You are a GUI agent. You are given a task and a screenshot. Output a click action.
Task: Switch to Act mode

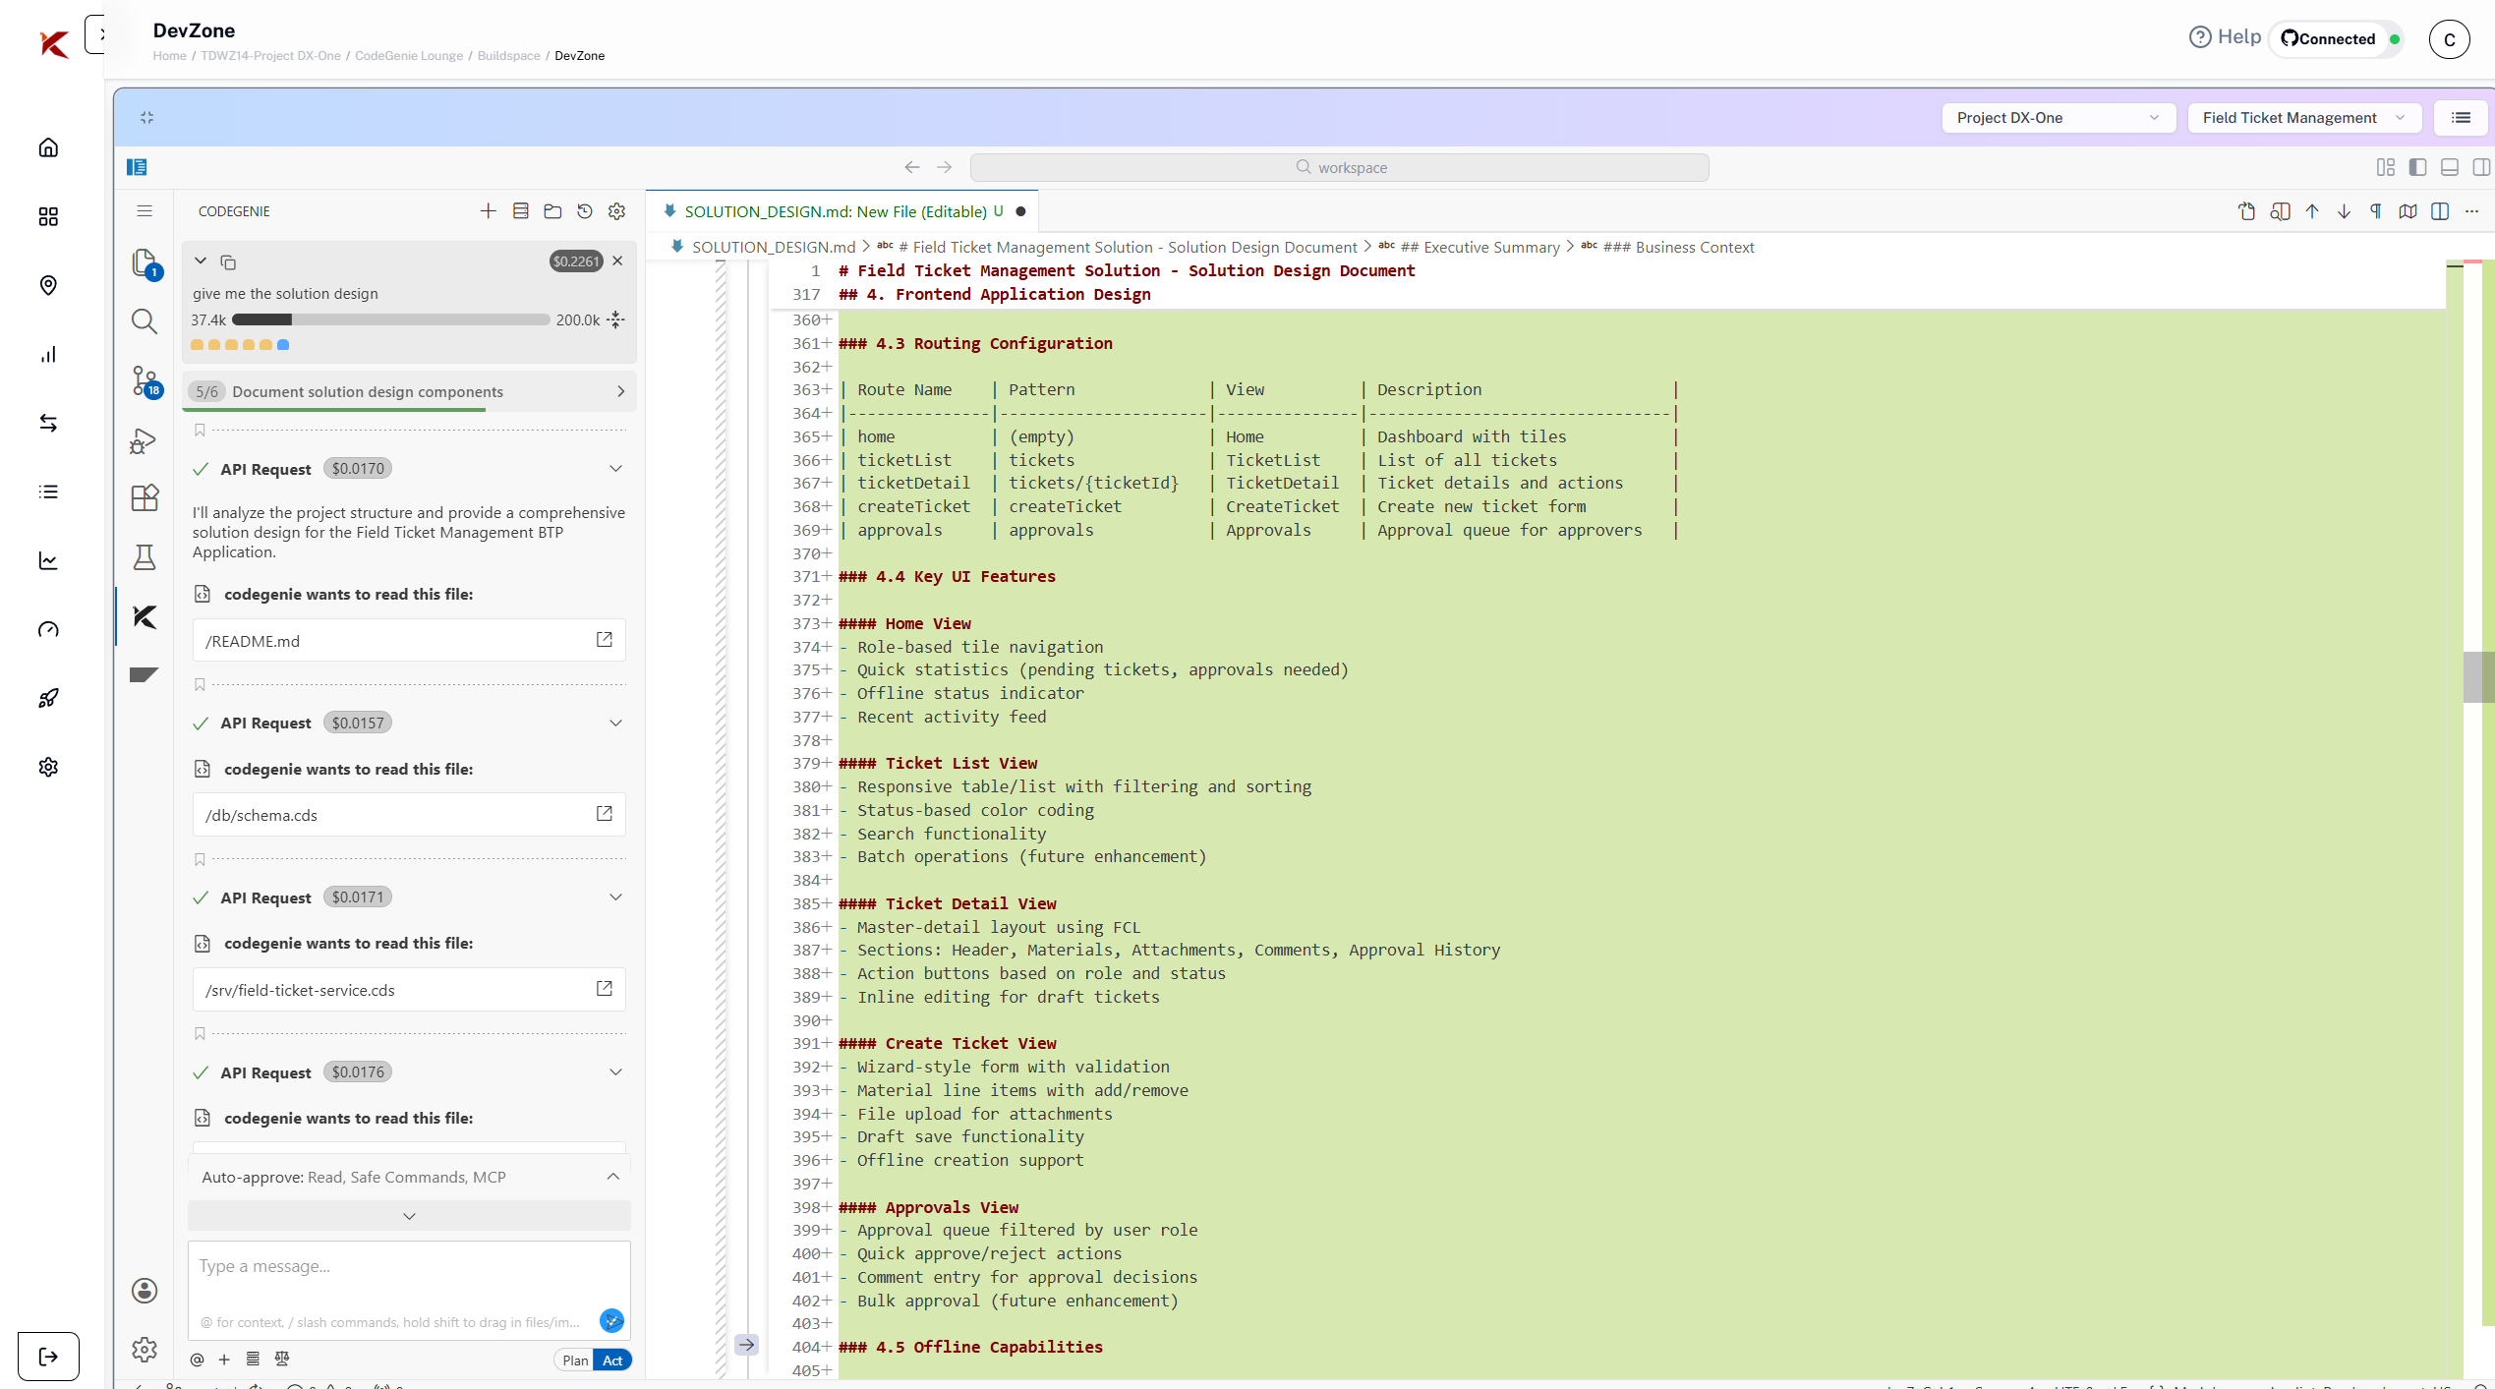coord(612,1360)
